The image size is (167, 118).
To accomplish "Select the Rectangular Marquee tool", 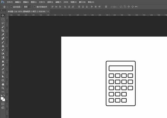I will pos(3,19).
